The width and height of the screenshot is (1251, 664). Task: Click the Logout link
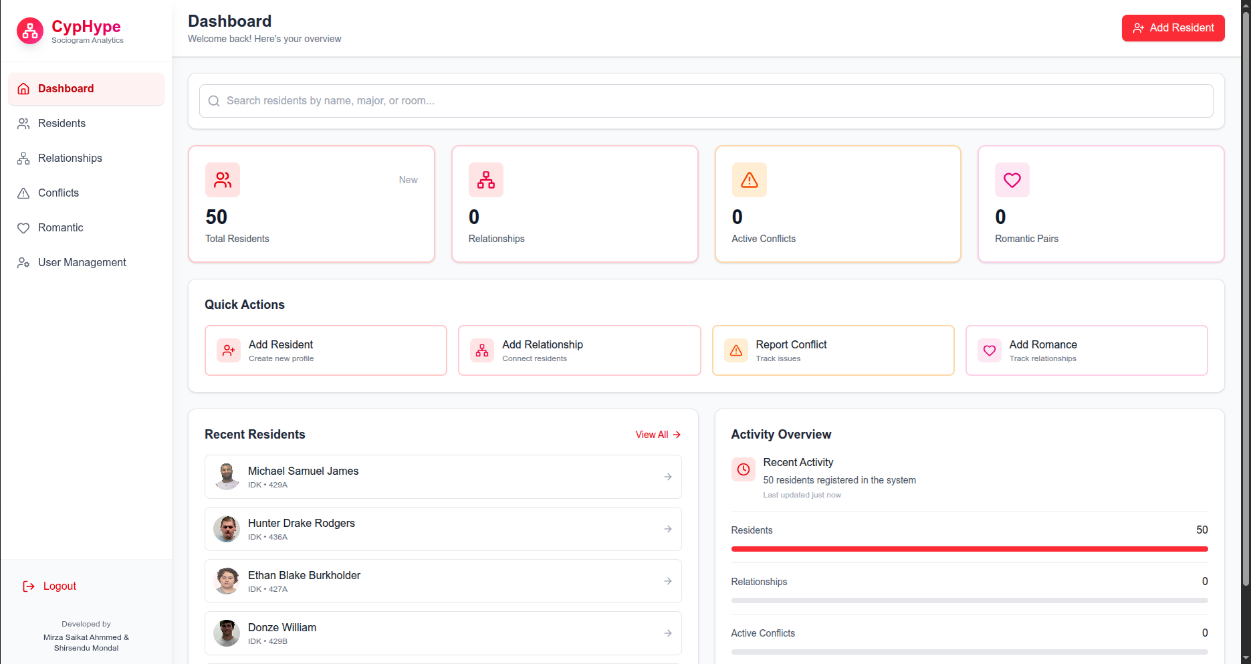coord(50,586)
